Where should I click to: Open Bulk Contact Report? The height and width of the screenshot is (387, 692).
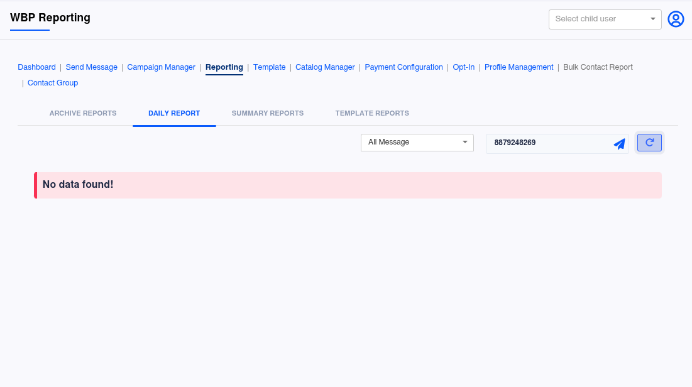point(598,67)
